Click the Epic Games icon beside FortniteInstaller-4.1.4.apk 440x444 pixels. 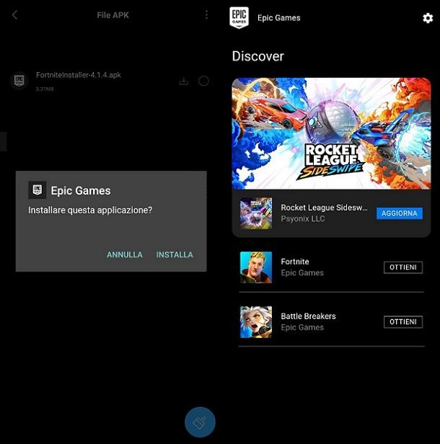(19, 81)
